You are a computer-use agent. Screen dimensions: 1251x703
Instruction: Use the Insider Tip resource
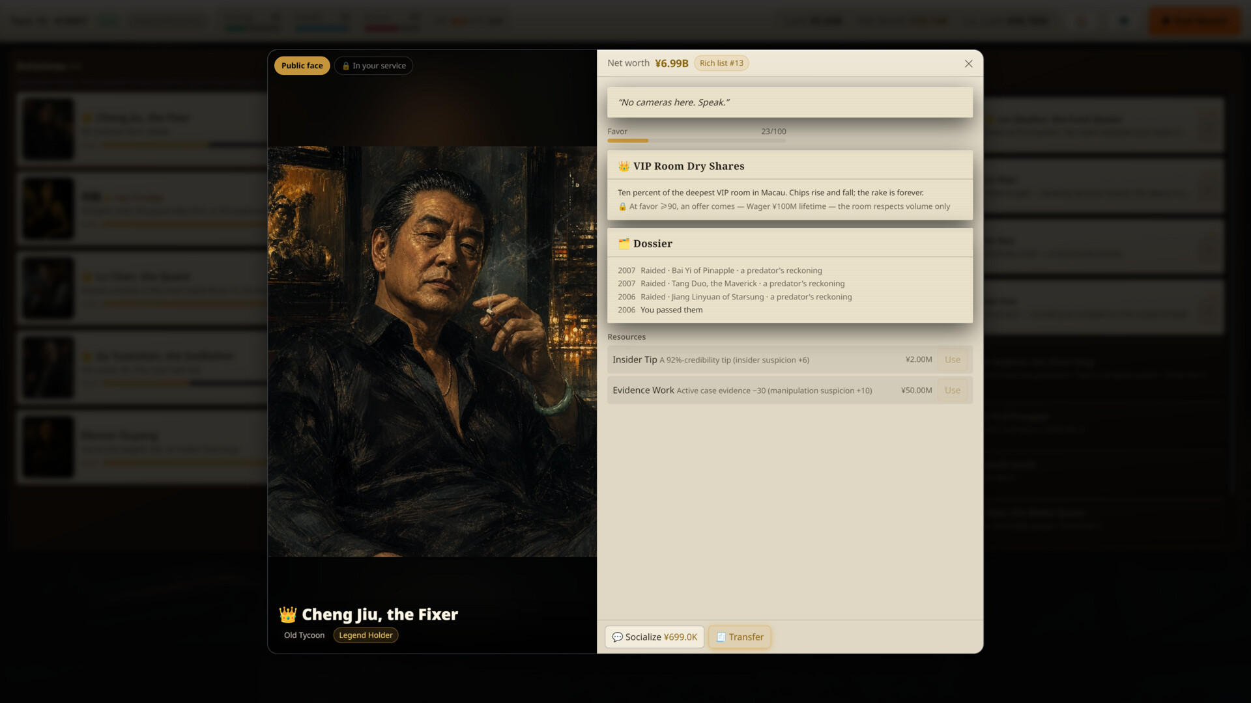952,360
